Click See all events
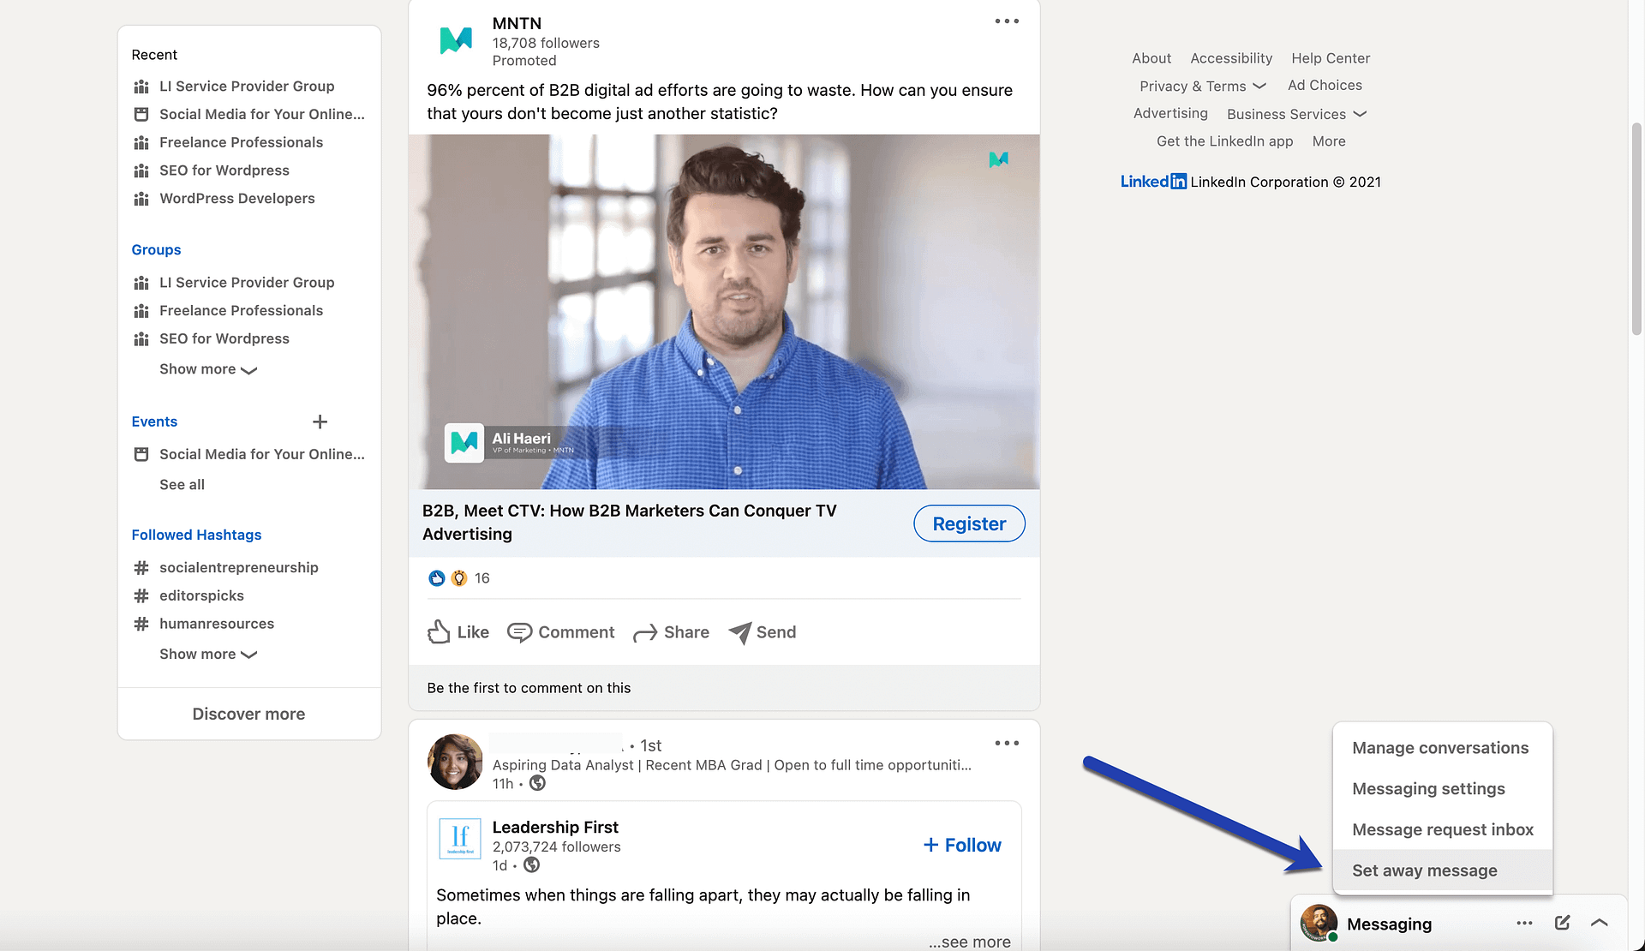The height and width of the screenshot is (951, 1645). [182, 485]
